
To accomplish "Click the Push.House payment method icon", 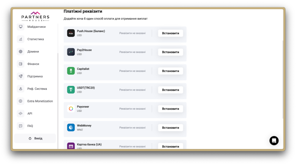I will [71, 33].
